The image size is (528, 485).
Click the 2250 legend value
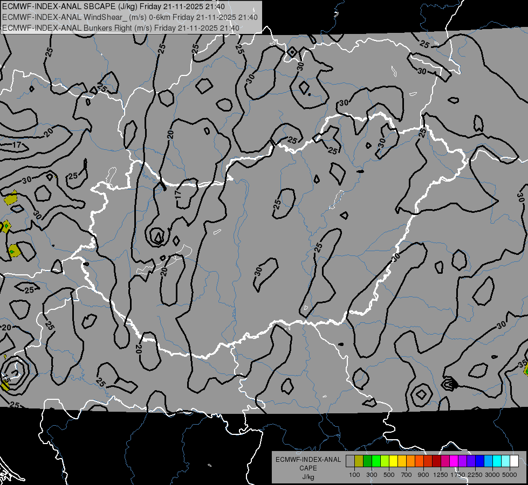click(475, 475)
